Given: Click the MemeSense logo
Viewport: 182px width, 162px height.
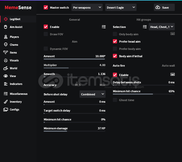Looking at the screenshot, I should click(18, 8).
